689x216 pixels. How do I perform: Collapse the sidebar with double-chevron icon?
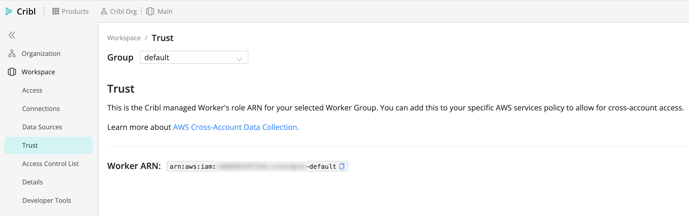tap(12, 35)
